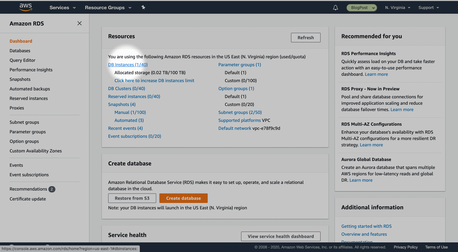Click Learn more under Multi-AZ Configurations

click(x=371, y=145)
